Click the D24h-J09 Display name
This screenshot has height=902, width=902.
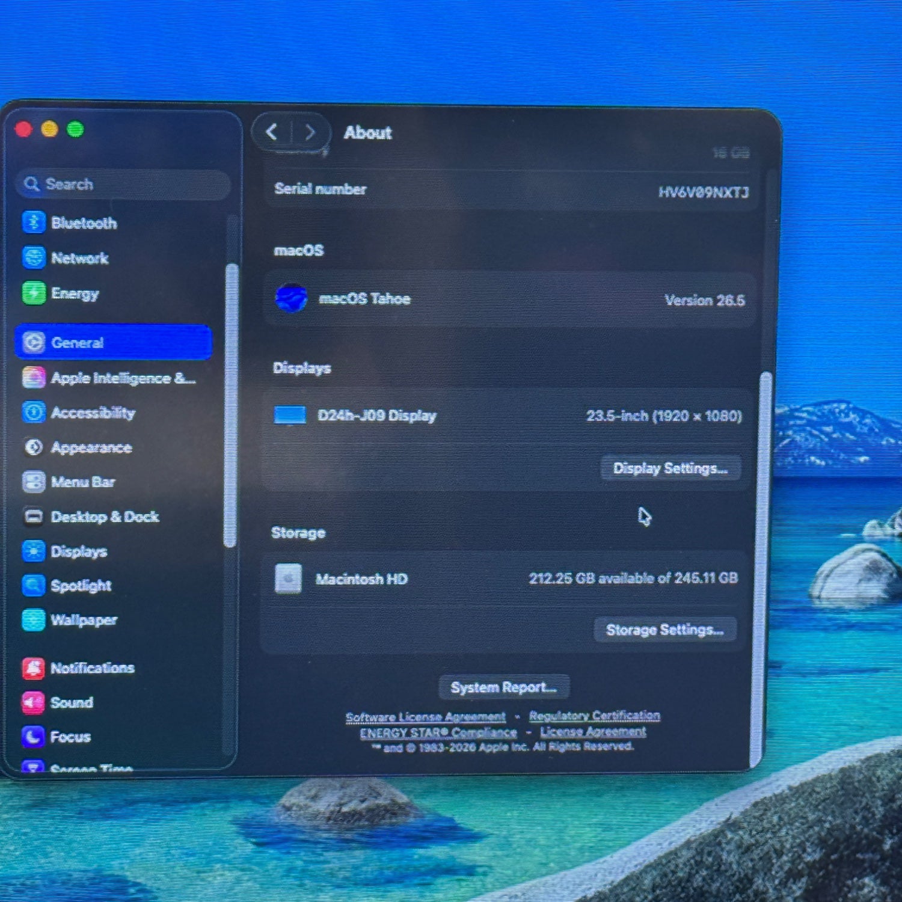(377, 416)
